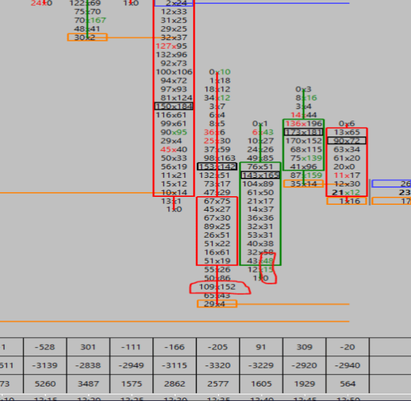Select the -3320 cumulative delta cell

(x=218, y=365)
